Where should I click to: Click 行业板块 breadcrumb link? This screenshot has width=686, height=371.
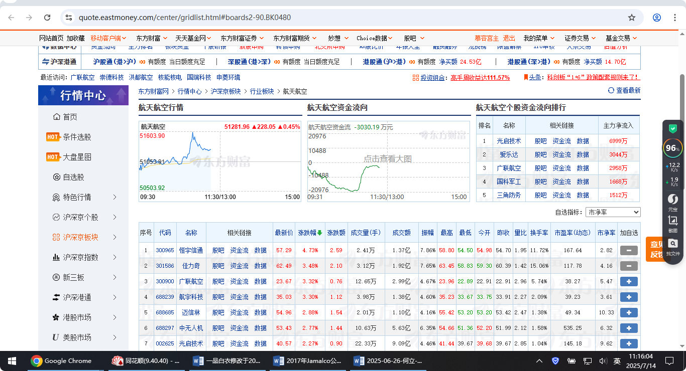coord(262,91)
